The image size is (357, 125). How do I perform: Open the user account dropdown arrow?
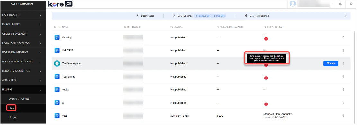click(332, 4)
